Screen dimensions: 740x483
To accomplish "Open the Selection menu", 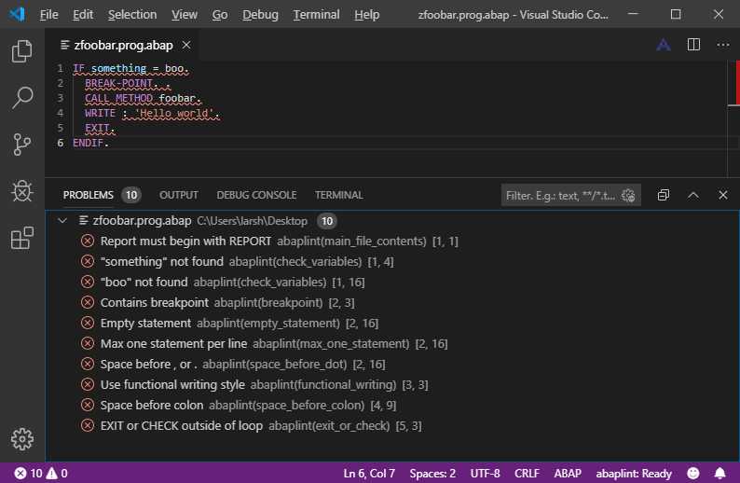I will [x=132, y=15].
